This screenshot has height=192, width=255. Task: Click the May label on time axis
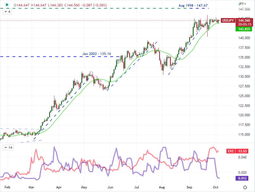pos(84,187)
